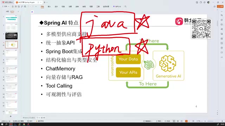This screenshot has width=225, height=126.
Task: Select slide 5 thumbnail
Action: pyautogui.click(x=11, y=53)
